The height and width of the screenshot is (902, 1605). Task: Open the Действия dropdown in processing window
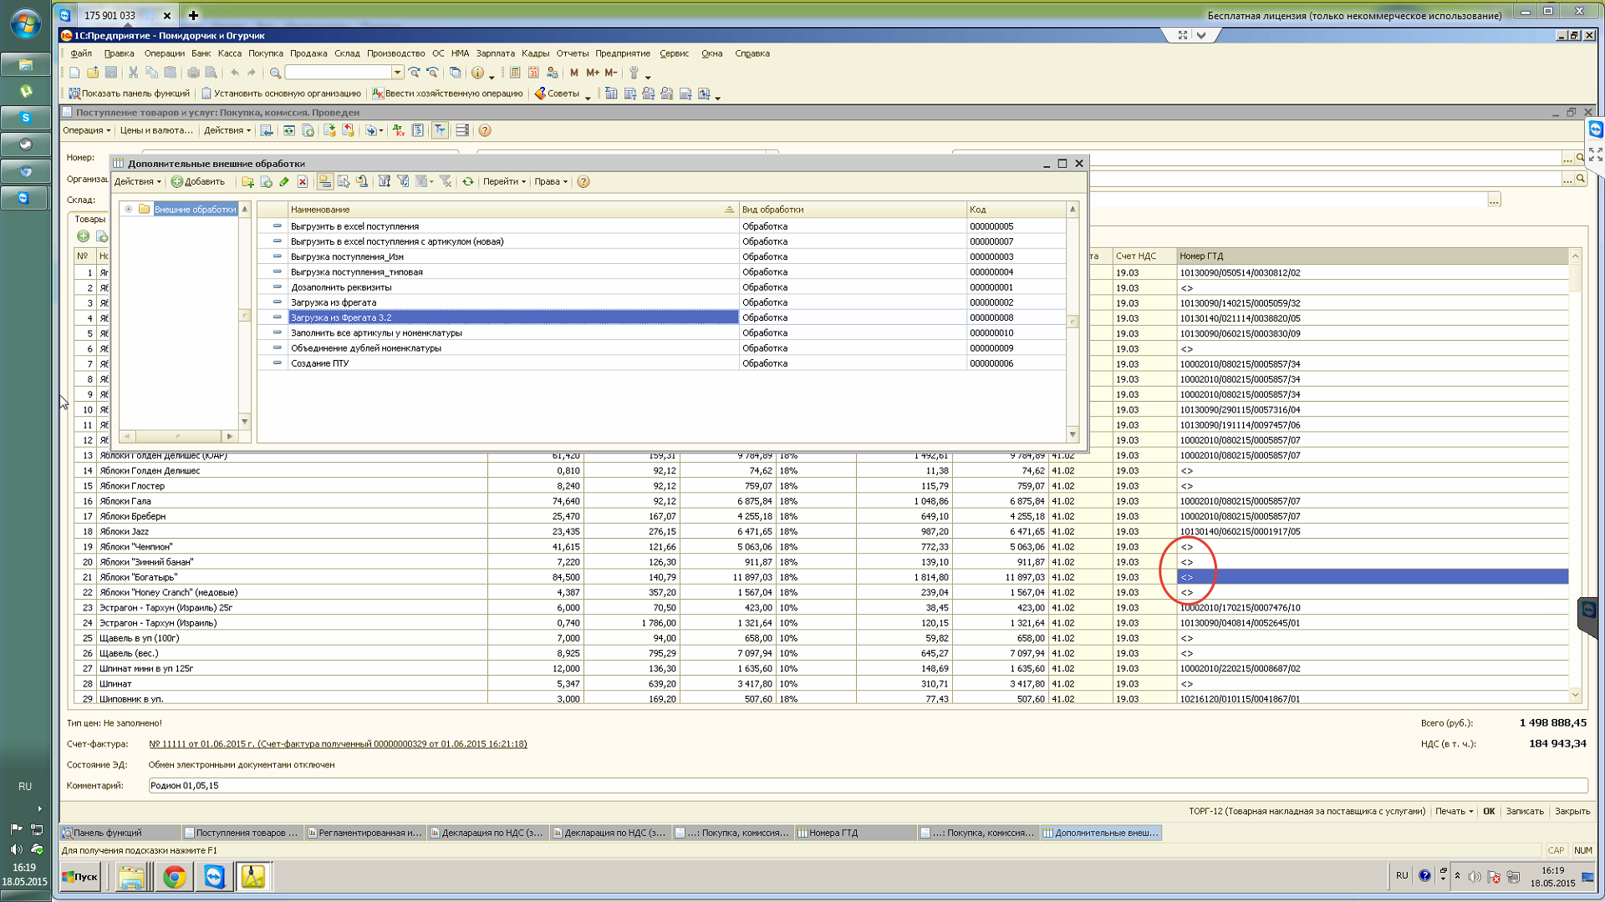pos(137,181)
